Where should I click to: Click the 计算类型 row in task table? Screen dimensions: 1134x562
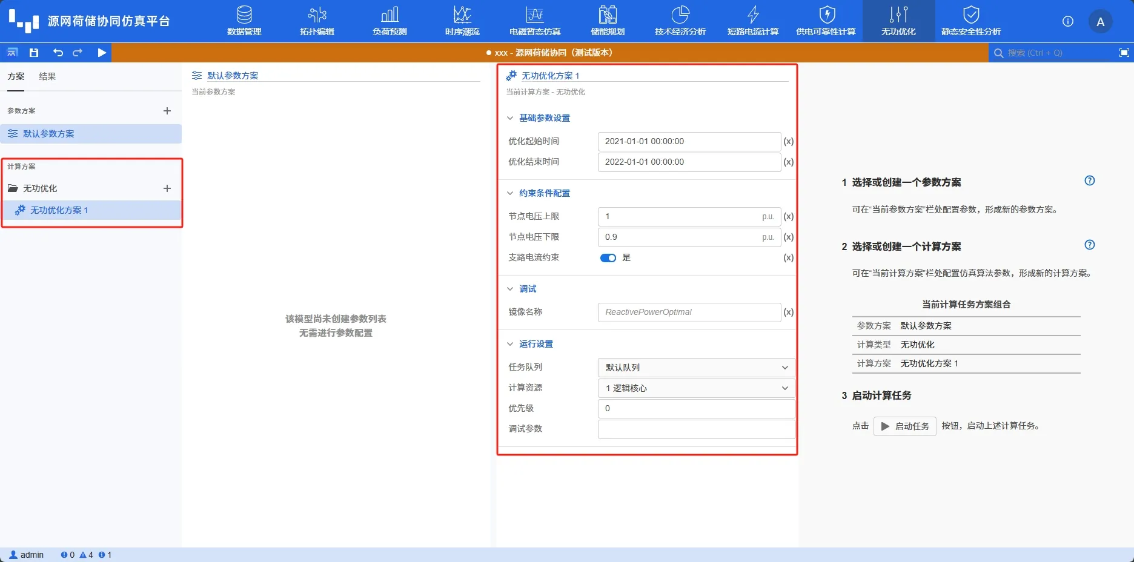pyautogui.click(x=966, y=345)
